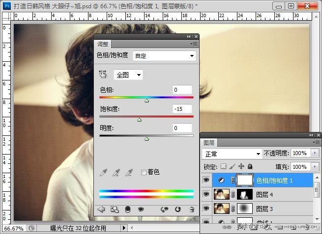Viewport: 322px width, 234px height.
Task: Open the status bar info arrow menu
Action: [124, 228]
